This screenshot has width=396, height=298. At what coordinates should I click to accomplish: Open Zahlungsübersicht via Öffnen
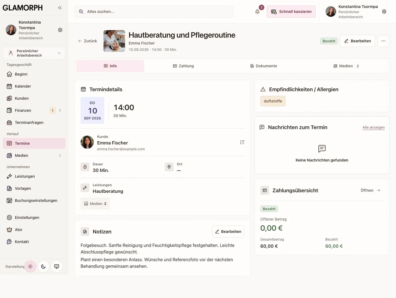370,190
